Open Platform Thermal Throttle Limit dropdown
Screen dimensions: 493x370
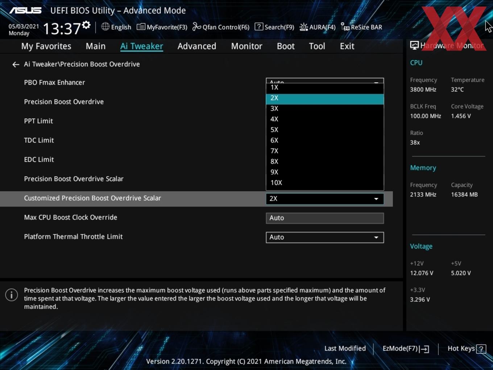[325, 237]
